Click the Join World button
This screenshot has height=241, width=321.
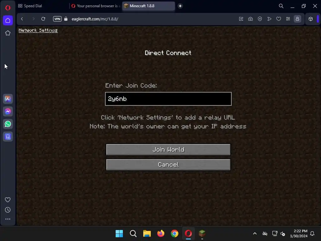tap(168, 150)
